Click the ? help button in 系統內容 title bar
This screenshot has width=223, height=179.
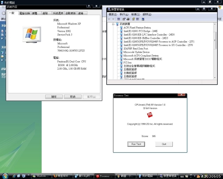(x=89, y=6)
